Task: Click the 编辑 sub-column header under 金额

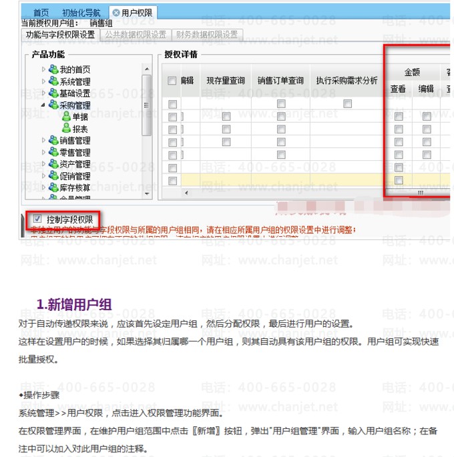Action: [426, 89]
